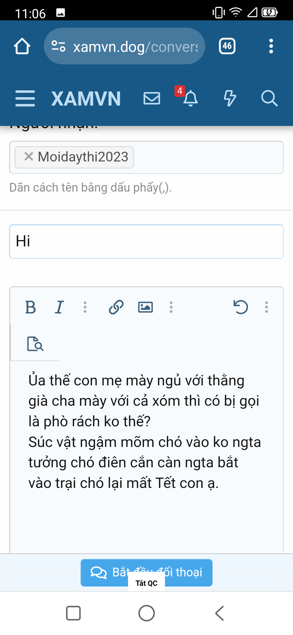
Task: Go to XAMVN homepage via logo
Action: point(86,99)
